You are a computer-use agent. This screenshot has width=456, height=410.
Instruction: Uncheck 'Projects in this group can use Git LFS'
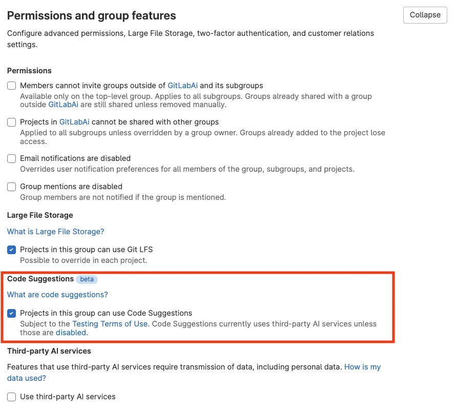pyautogui.click(x=11, y=250)
